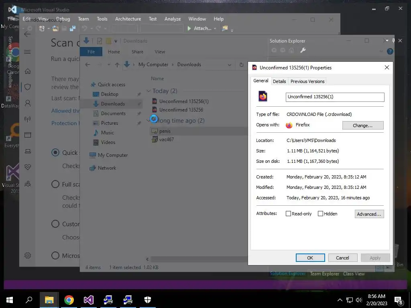The image size is (411, 308).
Task: Check the Read-only attribute checkbox
Action: pos(288,214)
